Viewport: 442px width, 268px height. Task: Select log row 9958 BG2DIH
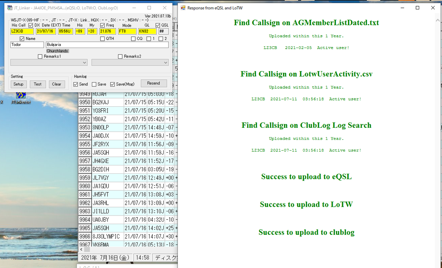(128, 169)
